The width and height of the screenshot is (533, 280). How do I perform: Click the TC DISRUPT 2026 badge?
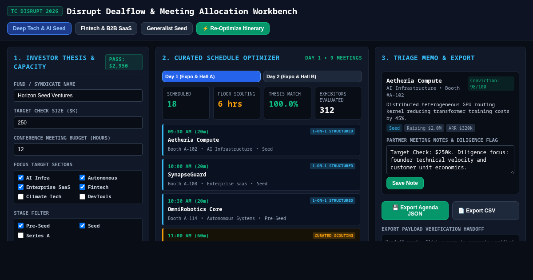35,11
